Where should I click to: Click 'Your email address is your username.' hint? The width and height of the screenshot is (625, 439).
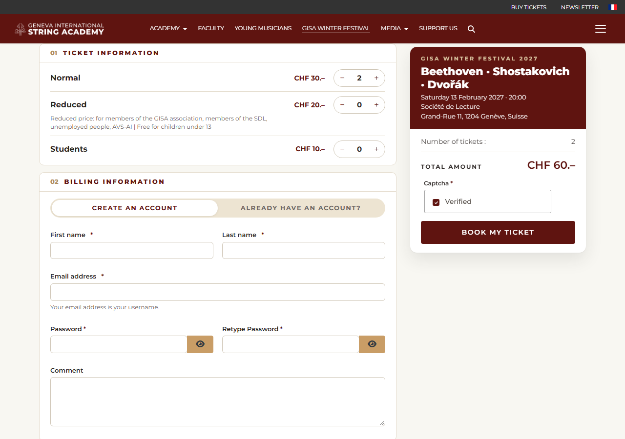pos(105,307)
